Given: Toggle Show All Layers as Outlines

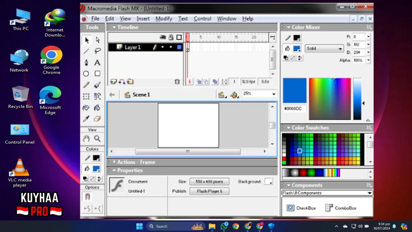Looking at the screenshot, I should pos(179,37).
